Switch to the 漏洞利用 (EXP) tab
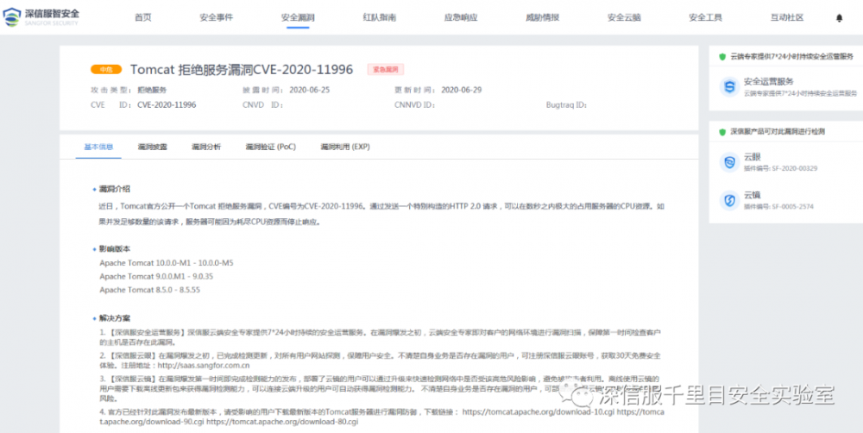Viewport: 863px width, 433px height. pyautogui.click(x=345, y=147)
